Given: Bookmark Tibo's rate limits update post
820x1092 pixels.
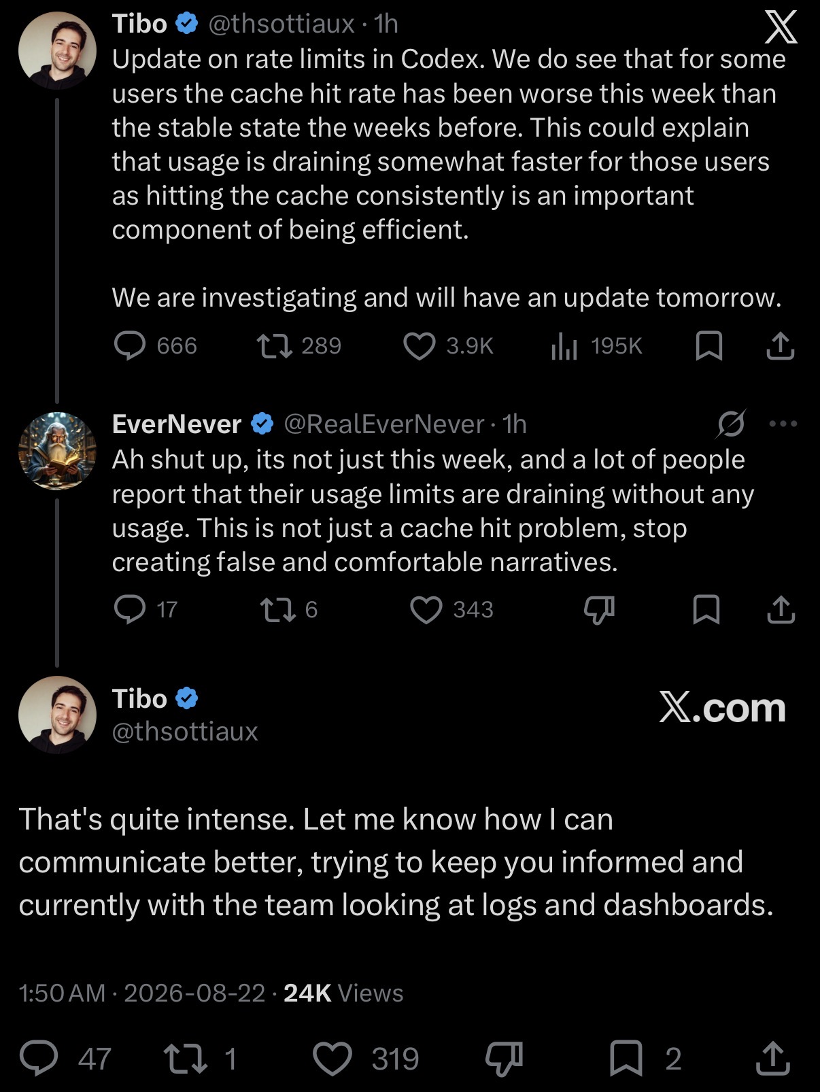Looking at the screenshot, I should (708, 345).
